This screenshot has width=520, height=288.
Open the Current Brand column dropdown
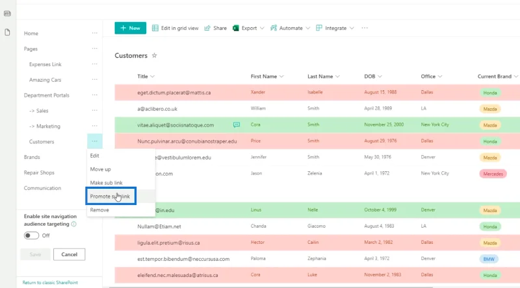(x=516, y=77)
